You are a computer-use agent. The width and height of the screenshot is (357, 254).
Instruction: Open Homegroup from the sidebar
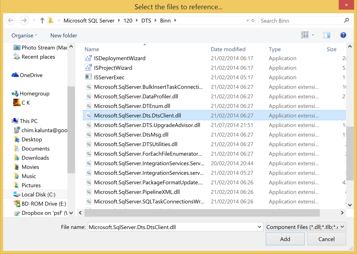click(x=31, y=93)
